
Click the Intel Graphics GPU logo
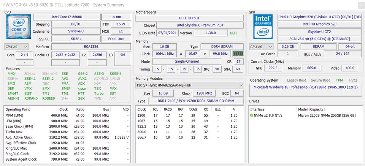coord(263,26)
